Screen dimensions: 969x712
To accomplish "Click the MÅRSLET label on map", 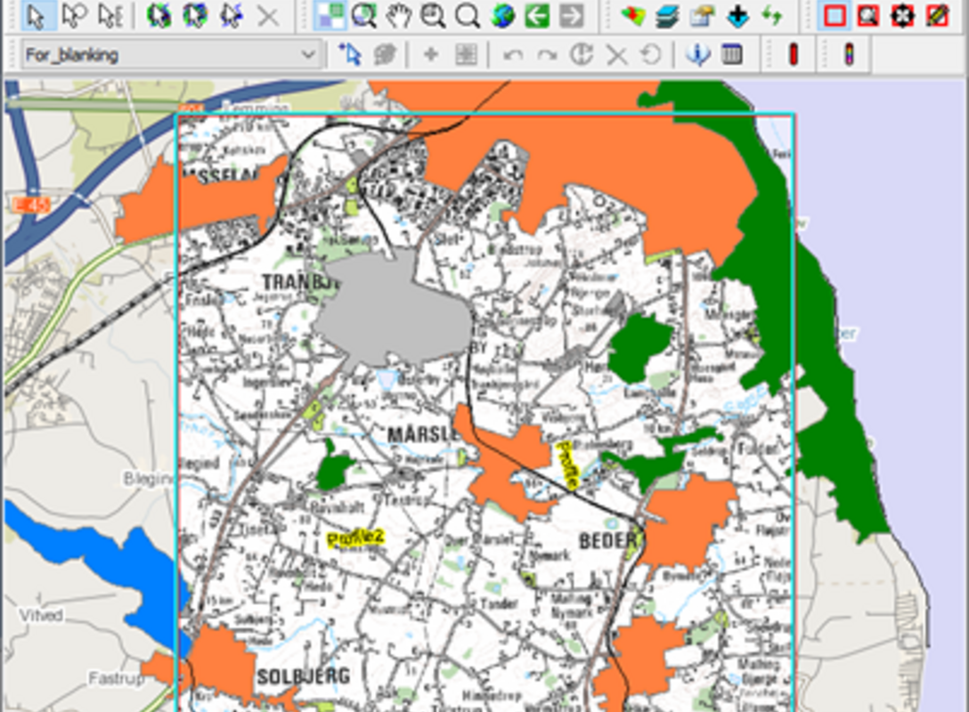I will pyautogui.click(x=423, y=434).
